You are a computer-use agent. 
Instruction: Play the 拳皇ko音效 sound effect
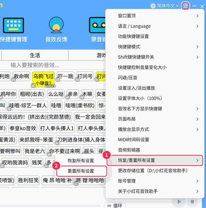[x=23, y=128]
